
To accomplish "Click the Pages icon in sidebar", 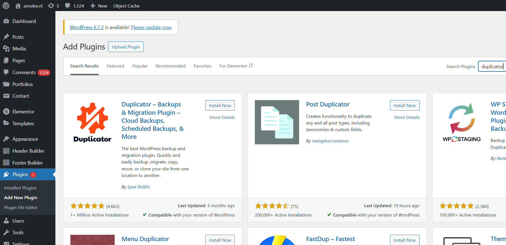I will [6, 60].
